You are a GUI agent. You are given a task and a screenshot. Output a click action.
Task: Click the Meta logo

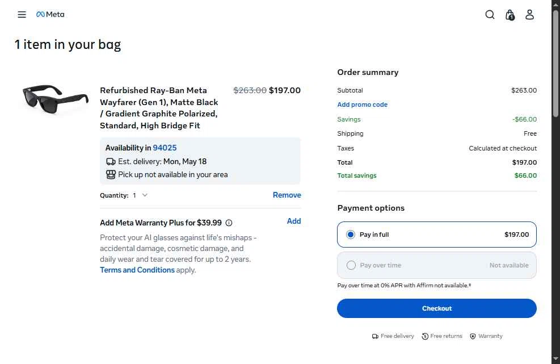tap(50, 14)
